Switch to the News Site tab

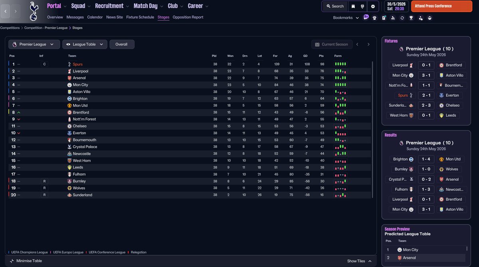click(x=115, y=17)
